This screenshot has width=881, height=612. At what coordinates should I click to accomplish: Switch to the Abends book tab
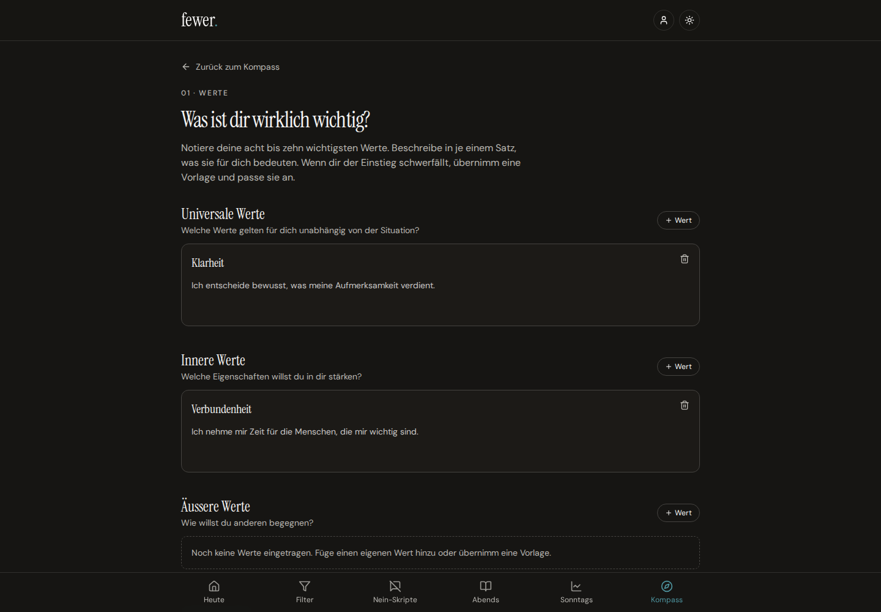pos(486,592)
